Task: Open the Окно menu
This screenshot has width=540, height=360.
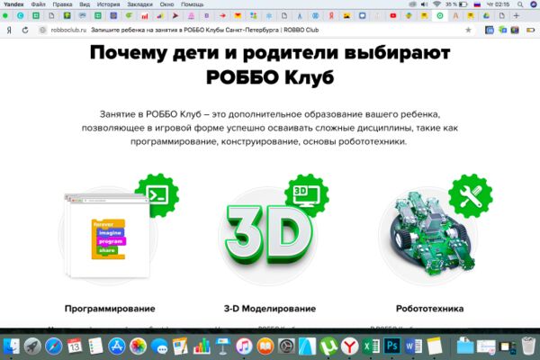Action: tap(166, 4)
